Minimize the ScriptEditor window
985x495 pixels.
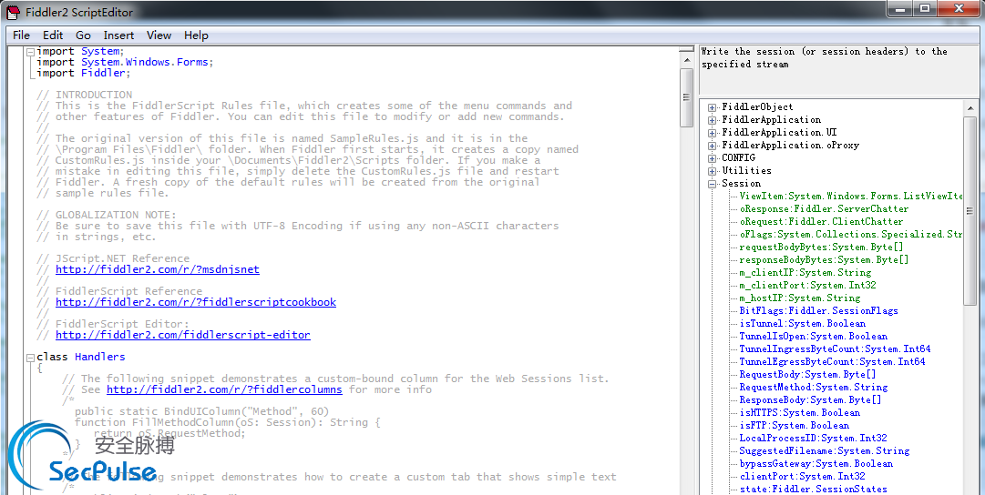(x=900, y=8)
